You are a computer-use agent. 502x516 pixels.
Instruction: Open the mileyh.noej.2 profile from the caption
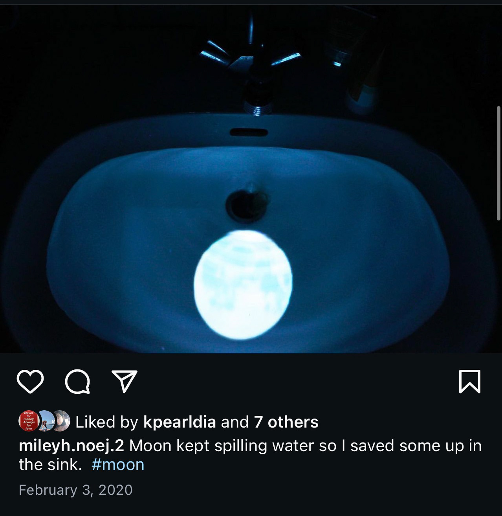[71, 446]
